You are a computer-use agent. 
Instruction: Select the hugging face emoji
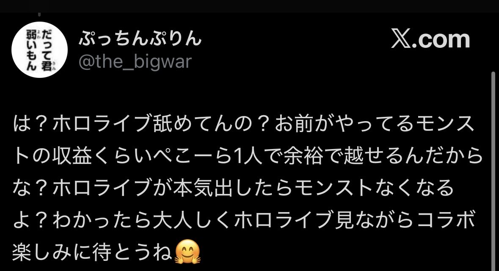coord(188,252)
